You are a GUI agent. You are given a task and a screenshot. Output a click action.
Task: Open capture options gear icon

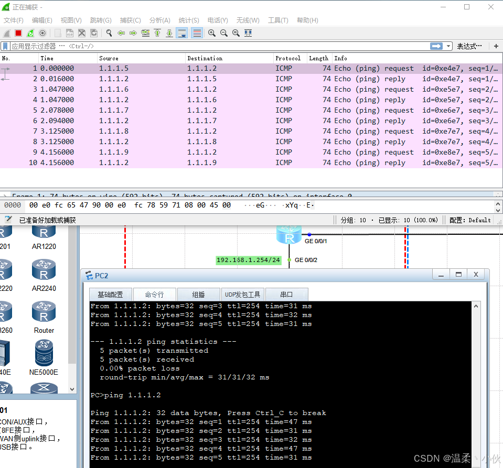42,33
